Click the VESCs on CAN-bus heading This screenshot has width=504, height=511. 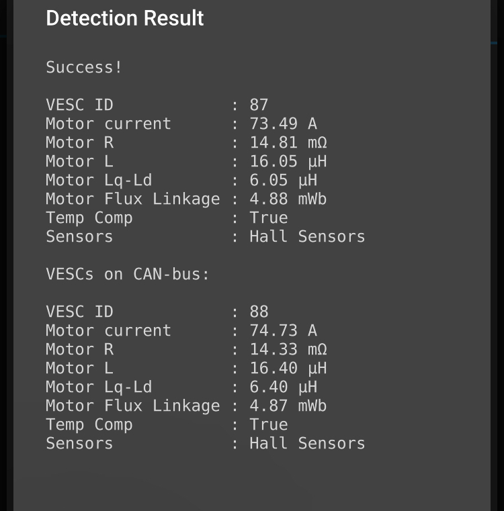click(x=128, y=275)
